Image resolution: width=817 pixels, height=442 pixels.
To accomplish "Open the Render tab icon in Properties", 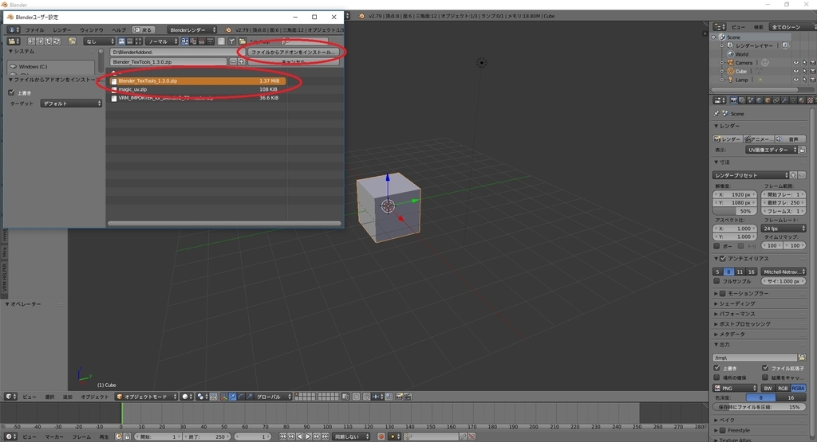I will pos(734,100).
